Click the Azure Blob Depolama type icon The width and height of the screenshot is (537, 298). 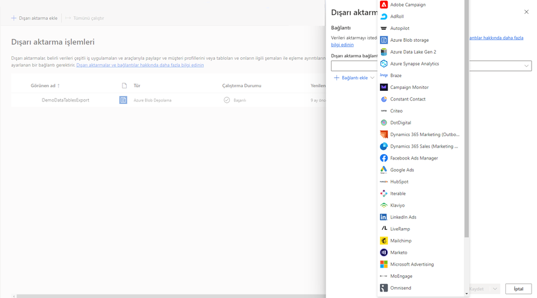(123, 100)
